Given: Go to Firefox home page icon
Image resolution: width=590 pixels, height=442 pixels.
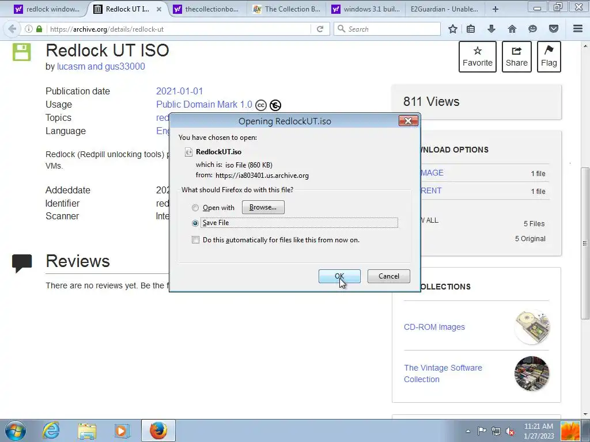Looking at the screenshot, I should click(x=512, y=29).
